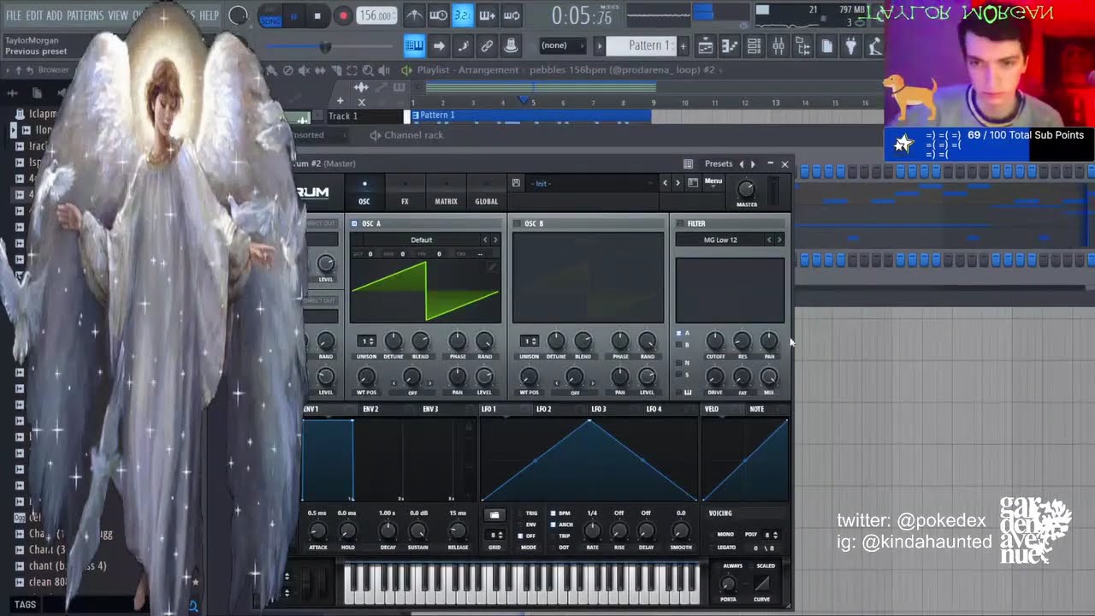The image size is (1095, 616).
Task: Click the link chain icon in toolbar
Action: click(x=487, y=46)
